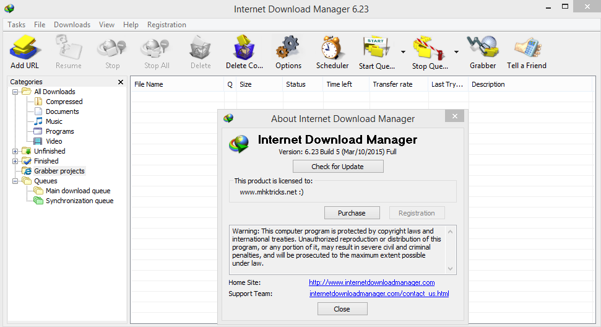
Task: Sort by File Name column header
Action: (x=177, y=84)
